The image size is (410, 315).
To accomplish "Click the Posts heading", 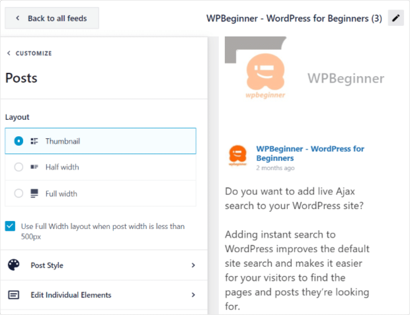I will pyautogui.click(x=21, y=78).
